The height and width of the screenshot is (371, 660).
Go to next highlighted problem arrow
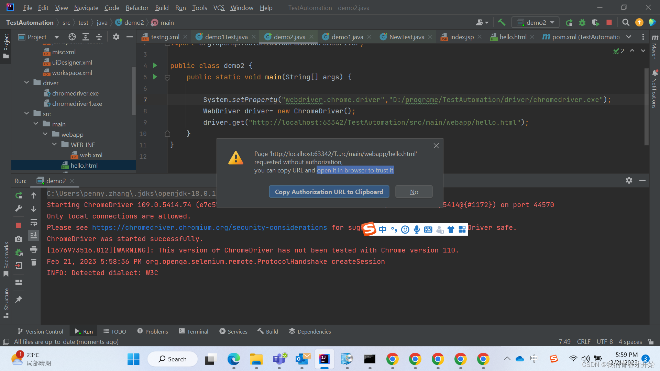coord(643,51)
